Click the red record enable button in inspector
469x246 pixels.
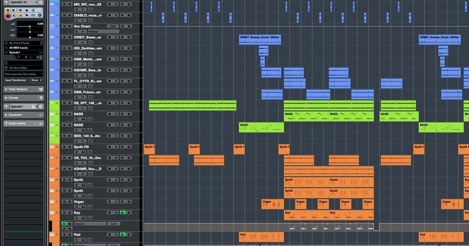(8, 16)
